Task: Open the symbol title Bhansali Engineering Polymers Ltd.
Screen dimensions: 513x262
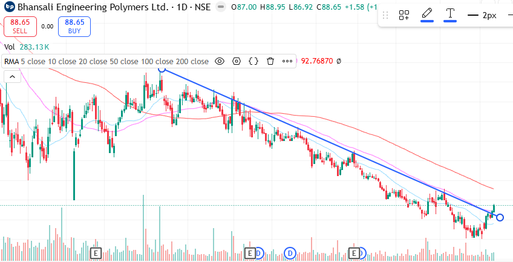Action: click(93, 7)
